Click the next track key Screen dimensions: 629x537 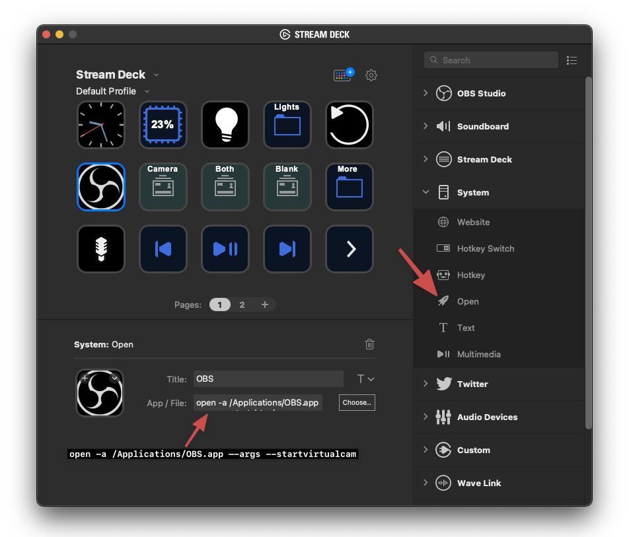pos(287,249)
